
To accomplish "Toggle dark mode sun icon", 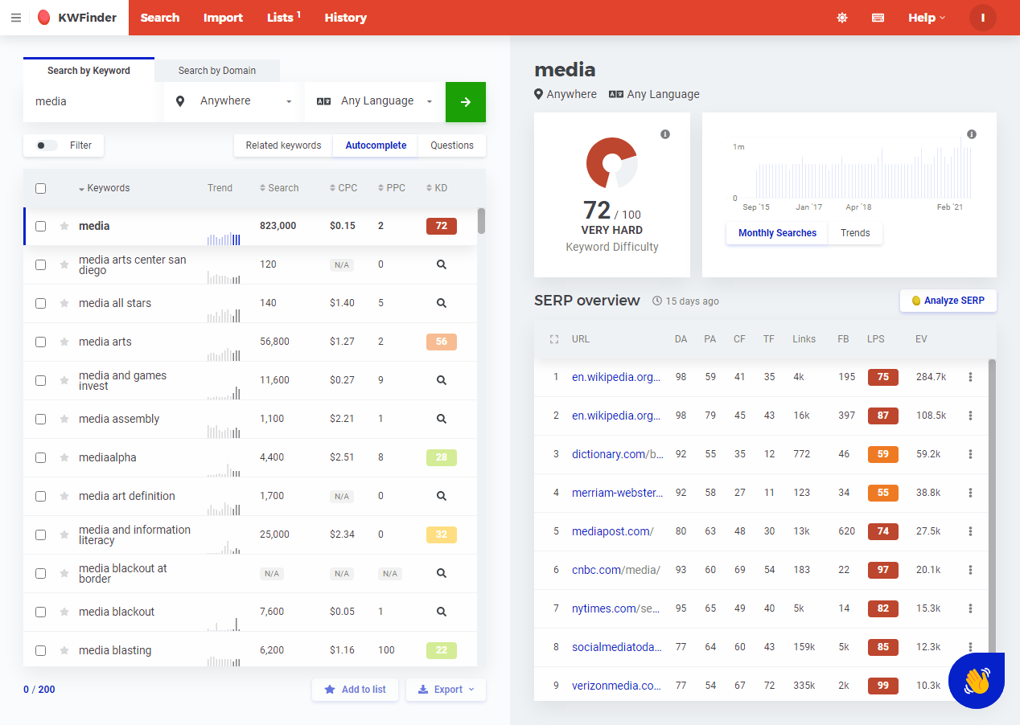I will pyautogui.click(x=842, y=18).
